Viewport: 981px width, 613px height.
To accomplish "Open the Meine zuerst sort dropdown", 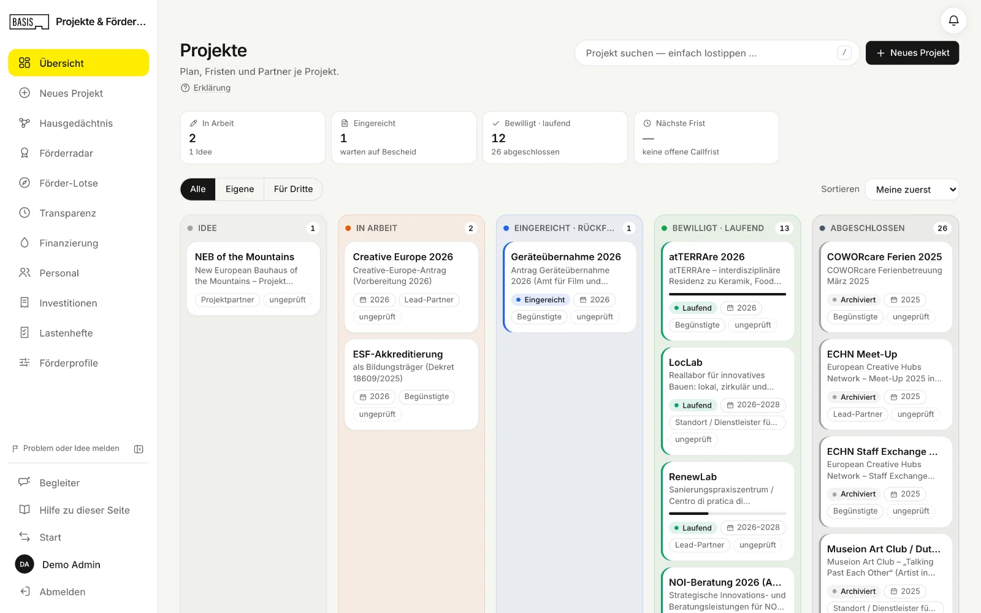I will coord(912,189).
